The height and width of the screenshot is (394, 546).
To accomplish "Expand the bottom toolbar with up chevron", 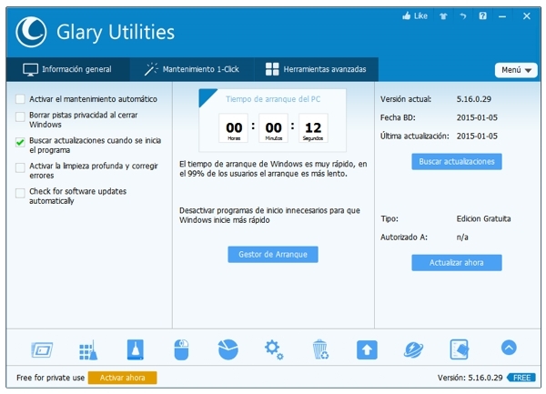I will pos(509,348).
